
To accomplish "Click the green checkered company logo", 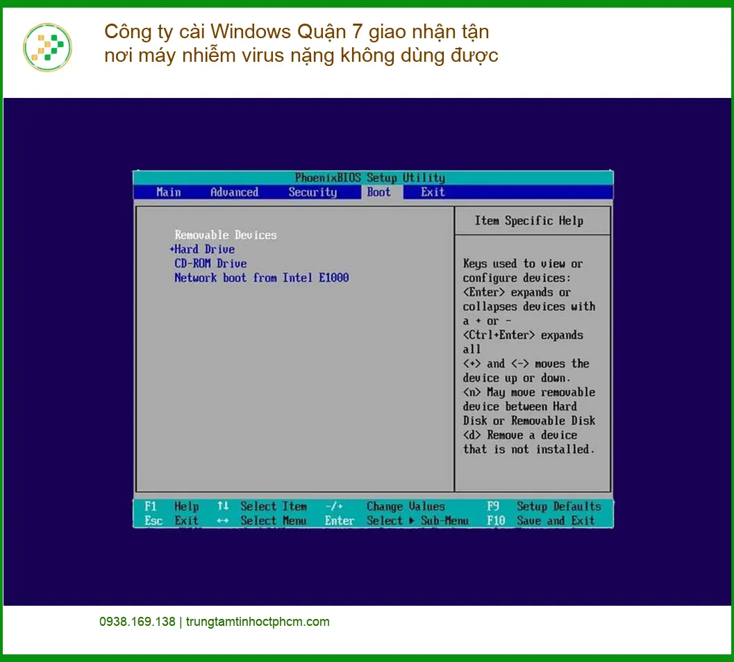I will pyautogui.click(x=47, y=47).
